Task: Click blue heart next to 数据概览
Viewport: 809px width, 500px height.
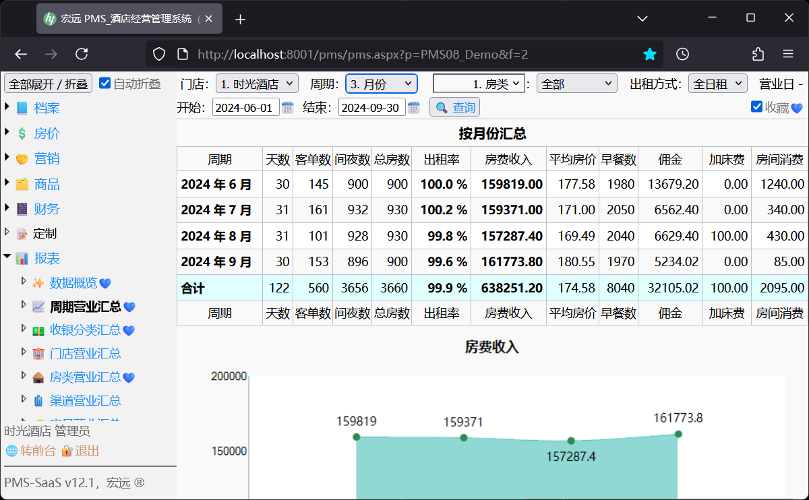Action: pos(105,284)
